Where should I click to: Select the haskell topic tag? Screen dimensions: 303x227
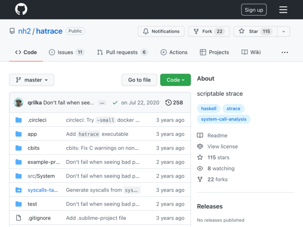click(209, 108)
